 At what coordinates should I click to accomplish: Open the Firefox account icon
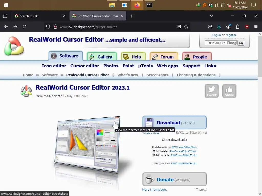pos(228,27)
